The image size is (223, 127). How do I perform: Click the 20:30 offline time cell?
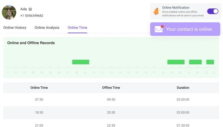pos(111,112)
